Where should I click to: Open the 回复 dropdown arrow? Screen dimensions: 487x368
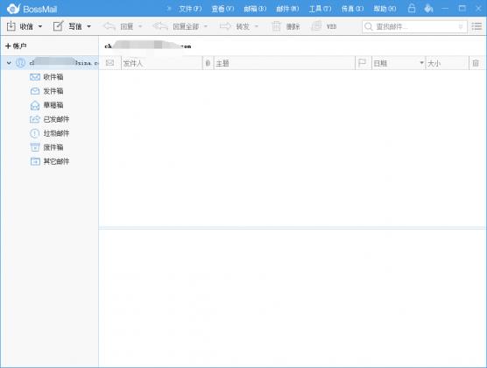(x=140, y=26)
